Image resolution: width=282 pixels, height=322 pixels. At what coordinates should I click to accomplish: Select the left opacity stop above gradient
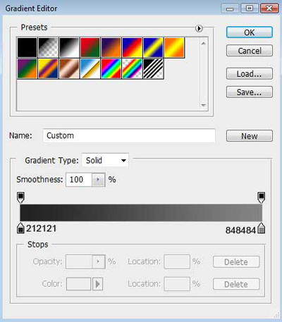coord(20,197)
